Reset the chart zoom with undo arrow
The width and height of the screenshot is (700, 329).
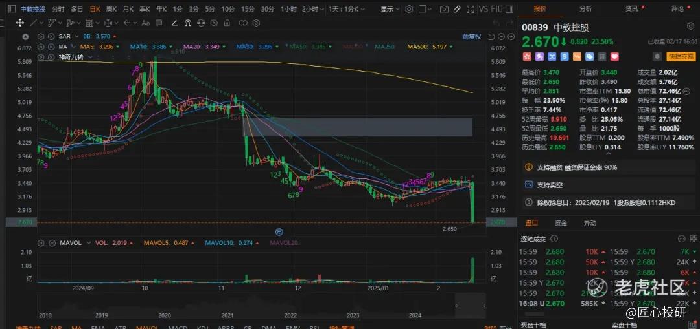tap(491, 36)
